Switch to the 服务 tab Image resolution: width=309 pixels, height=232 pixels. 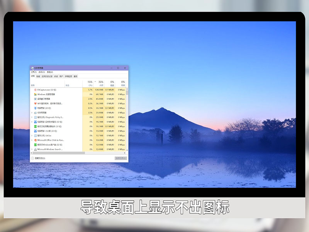point(75,76)
